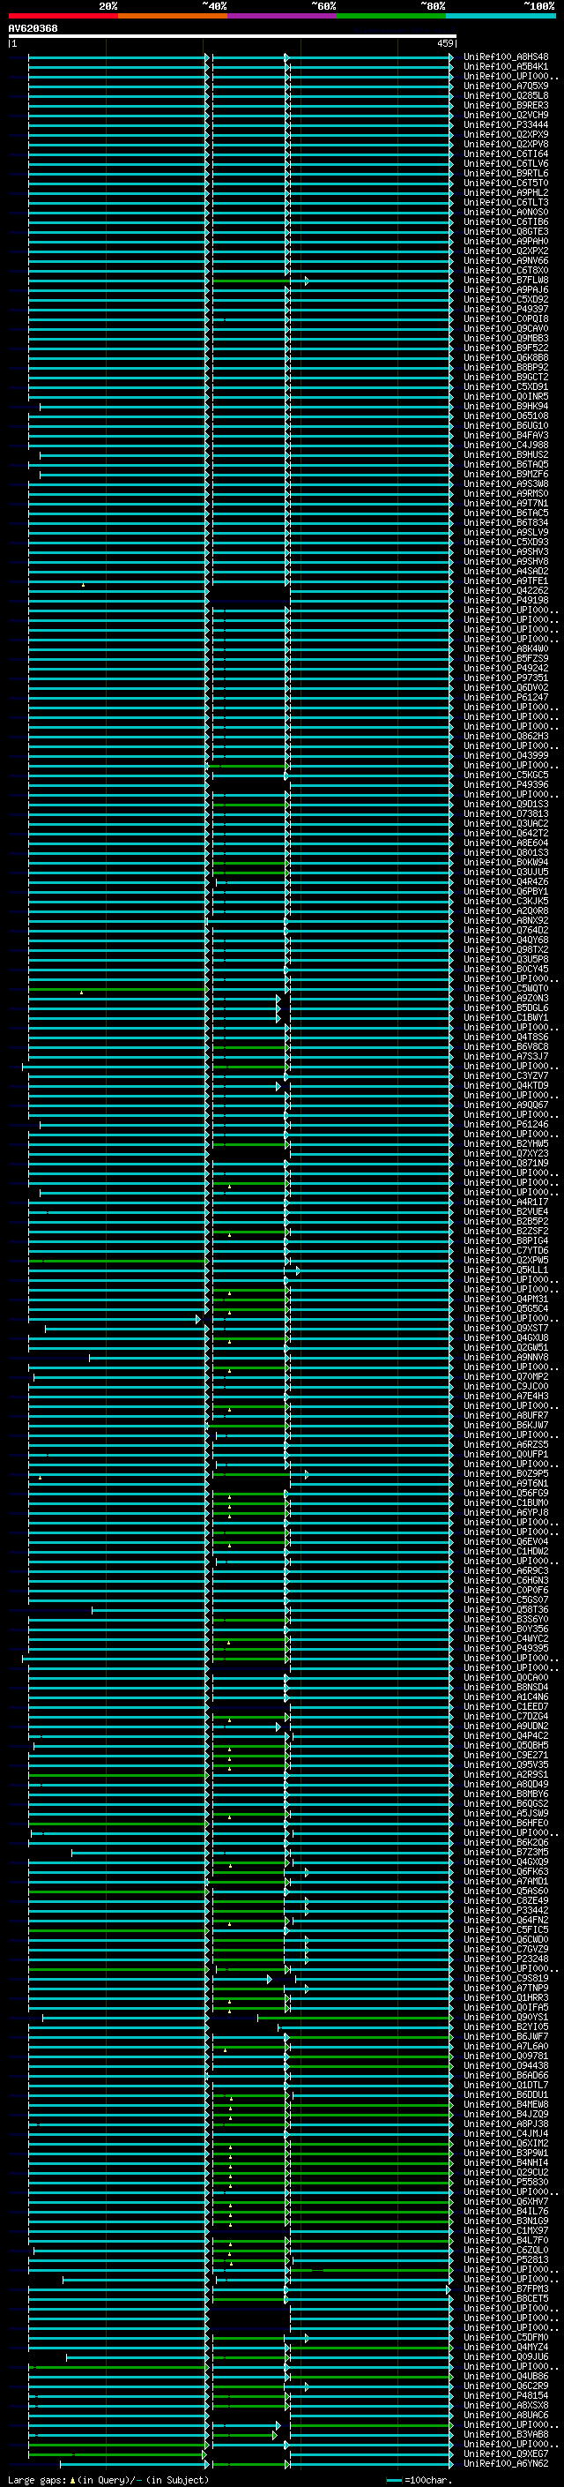Select hit label UniRef100_Q6EV04
The width and height of the screenshot is (564, 2487).
click(506, 1542)
